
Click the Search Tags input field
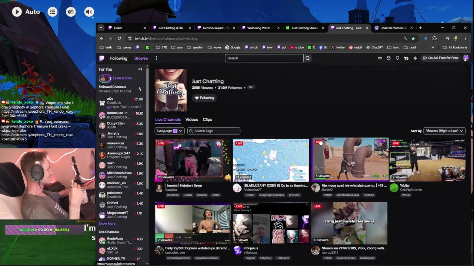click(x=214, y=131)
